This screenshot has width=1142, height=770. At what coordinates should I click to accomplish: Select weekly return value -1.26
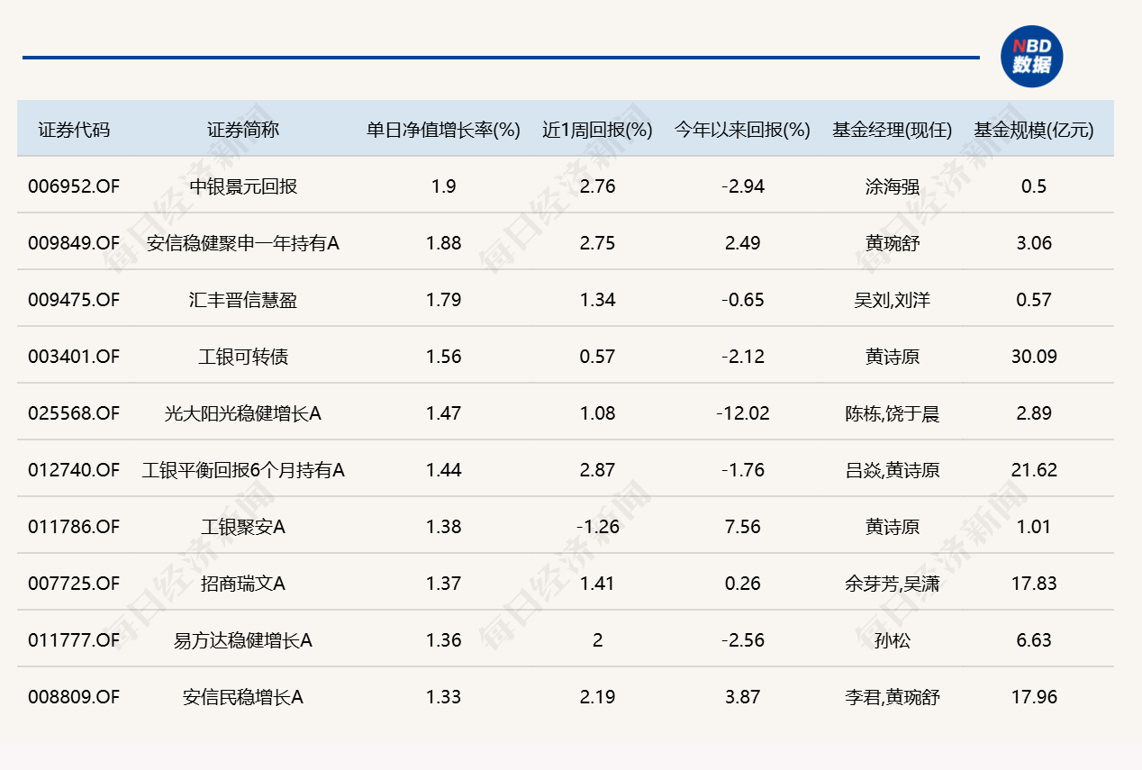(597, 527)
